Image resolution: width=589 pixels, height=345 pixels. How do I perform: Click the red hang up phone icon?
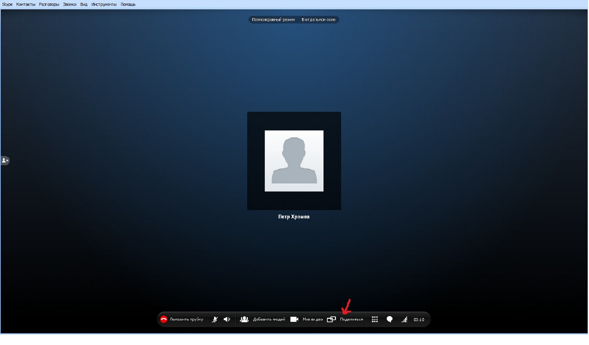(164, 319)
